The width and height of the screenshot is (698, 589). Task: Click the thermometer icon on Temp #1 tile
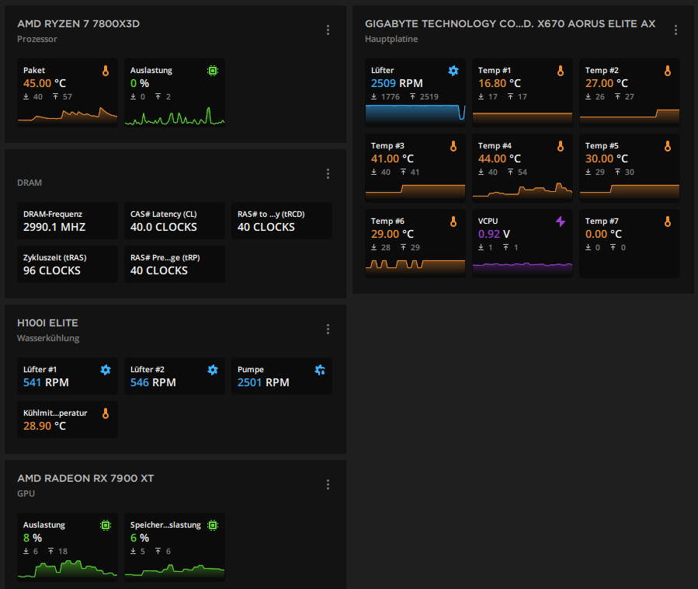click(561, 71)
